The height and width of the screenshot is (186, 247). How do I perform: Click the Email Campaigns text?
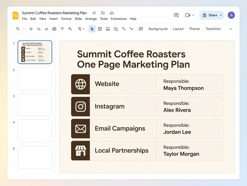click(x=120, y=128)
